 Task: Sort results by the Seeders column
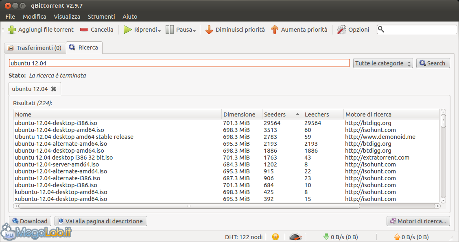click(282, 114)
